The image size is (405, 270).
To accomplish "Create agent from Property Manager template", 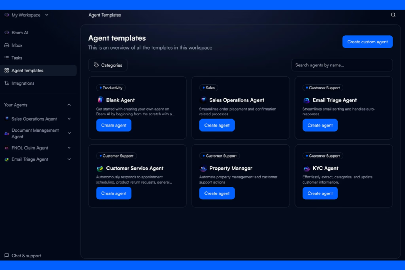I will coord(217,193).
